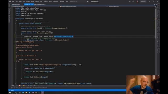Click the PREVIEW button
Screen dimensions: 168x94
[x=143, y=2]
